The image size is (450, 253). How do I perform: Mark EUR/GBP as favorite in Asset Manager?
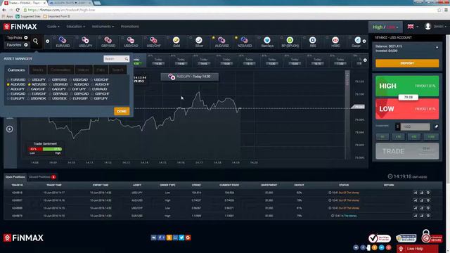pyautogui.click(x=70, y=98)
